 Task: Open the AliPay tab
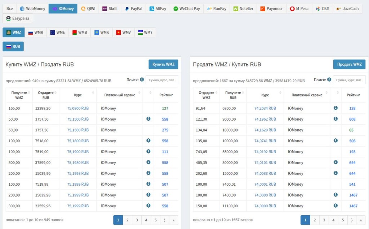(158, 9)
